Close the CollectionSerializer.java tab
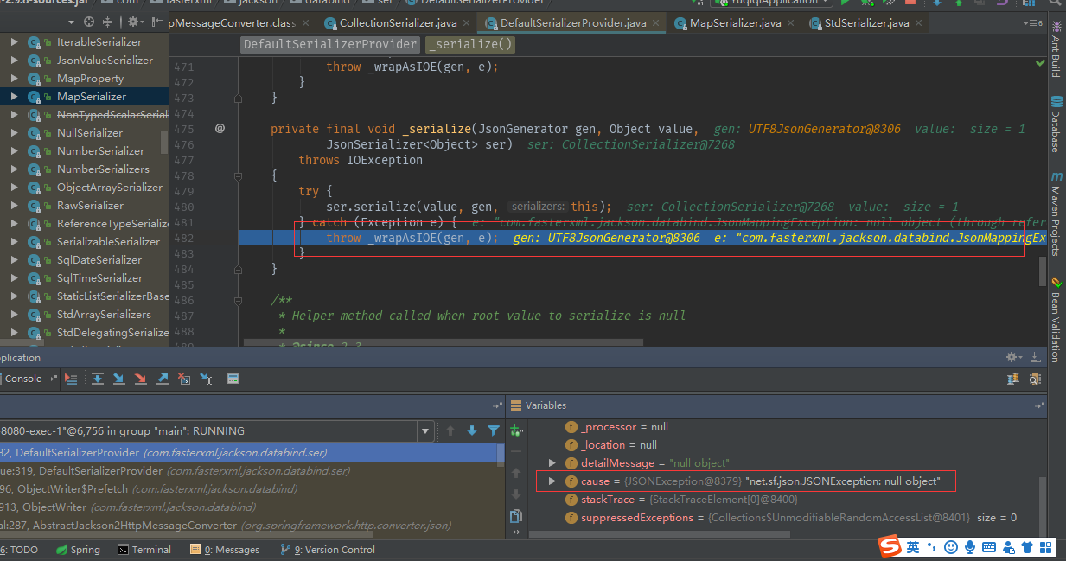1066x561 pixels. point(466,23)
